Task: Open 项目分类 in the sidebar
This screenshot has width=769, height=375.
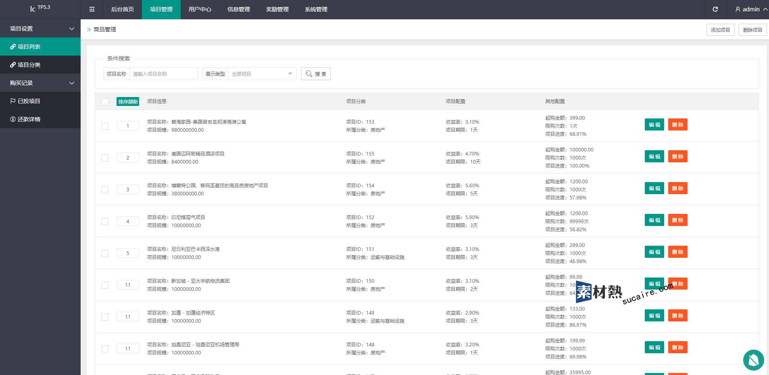Action: click(40, 65)
